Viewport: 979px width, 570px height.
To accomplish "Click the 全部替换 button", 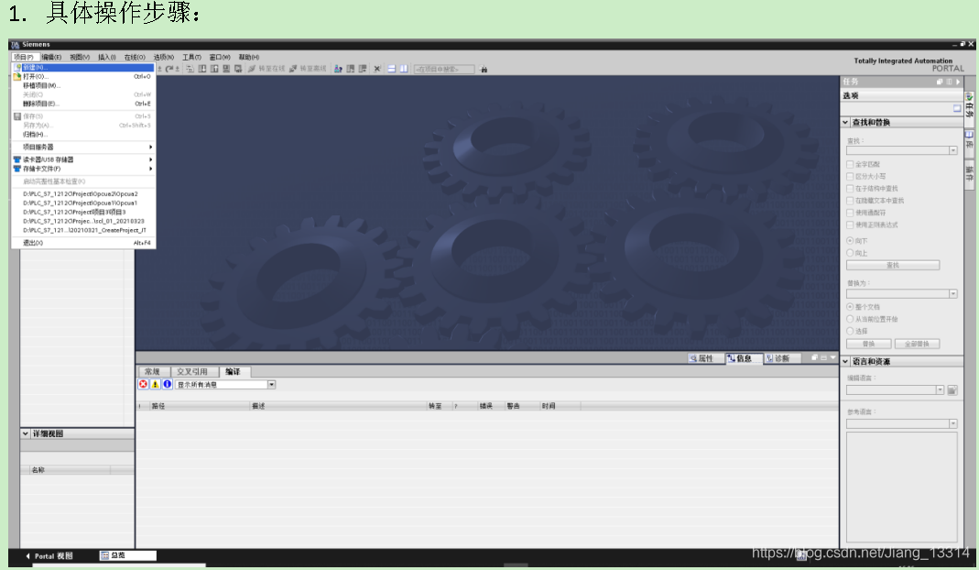I will click(917, 344).
